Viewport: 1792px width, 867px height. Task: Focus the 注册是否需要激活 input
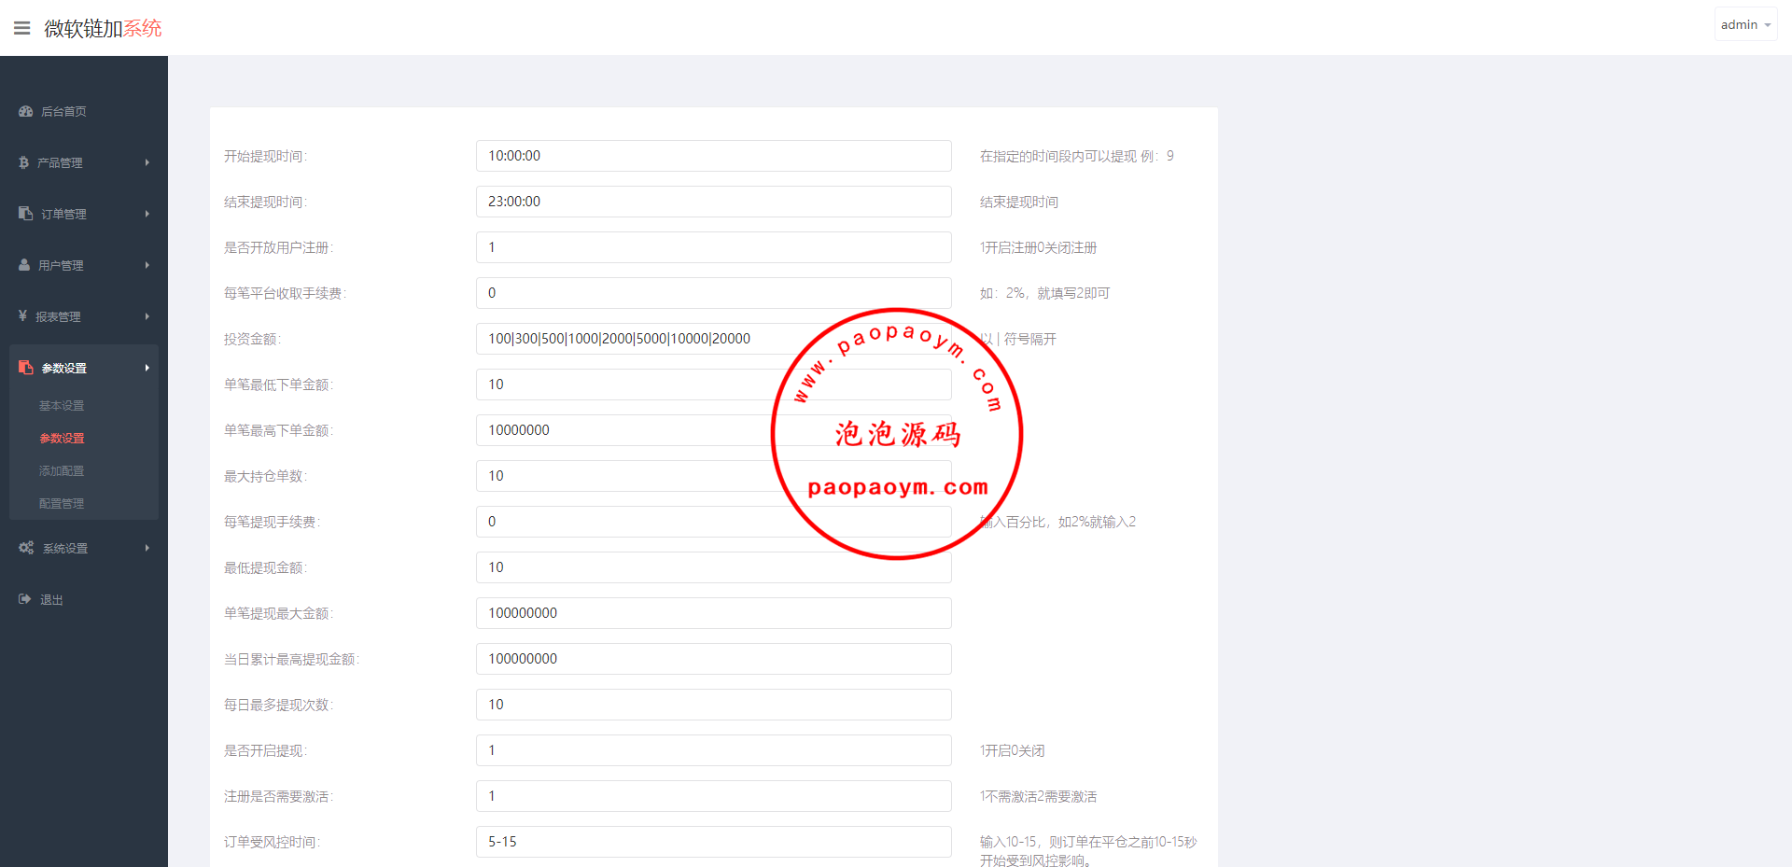[714, 796]
